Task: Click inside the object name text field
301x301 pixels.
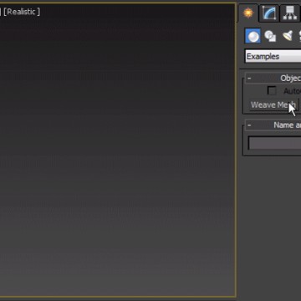Action: pos(274,143)
